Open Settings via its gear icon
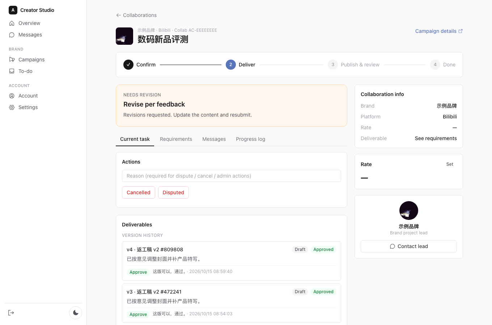 pos(12,107)
